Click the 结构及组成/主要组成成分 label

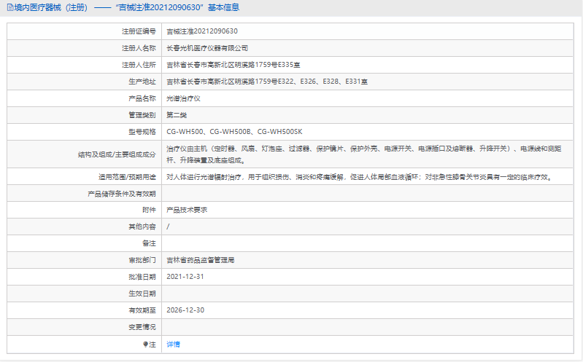[117, 154]
